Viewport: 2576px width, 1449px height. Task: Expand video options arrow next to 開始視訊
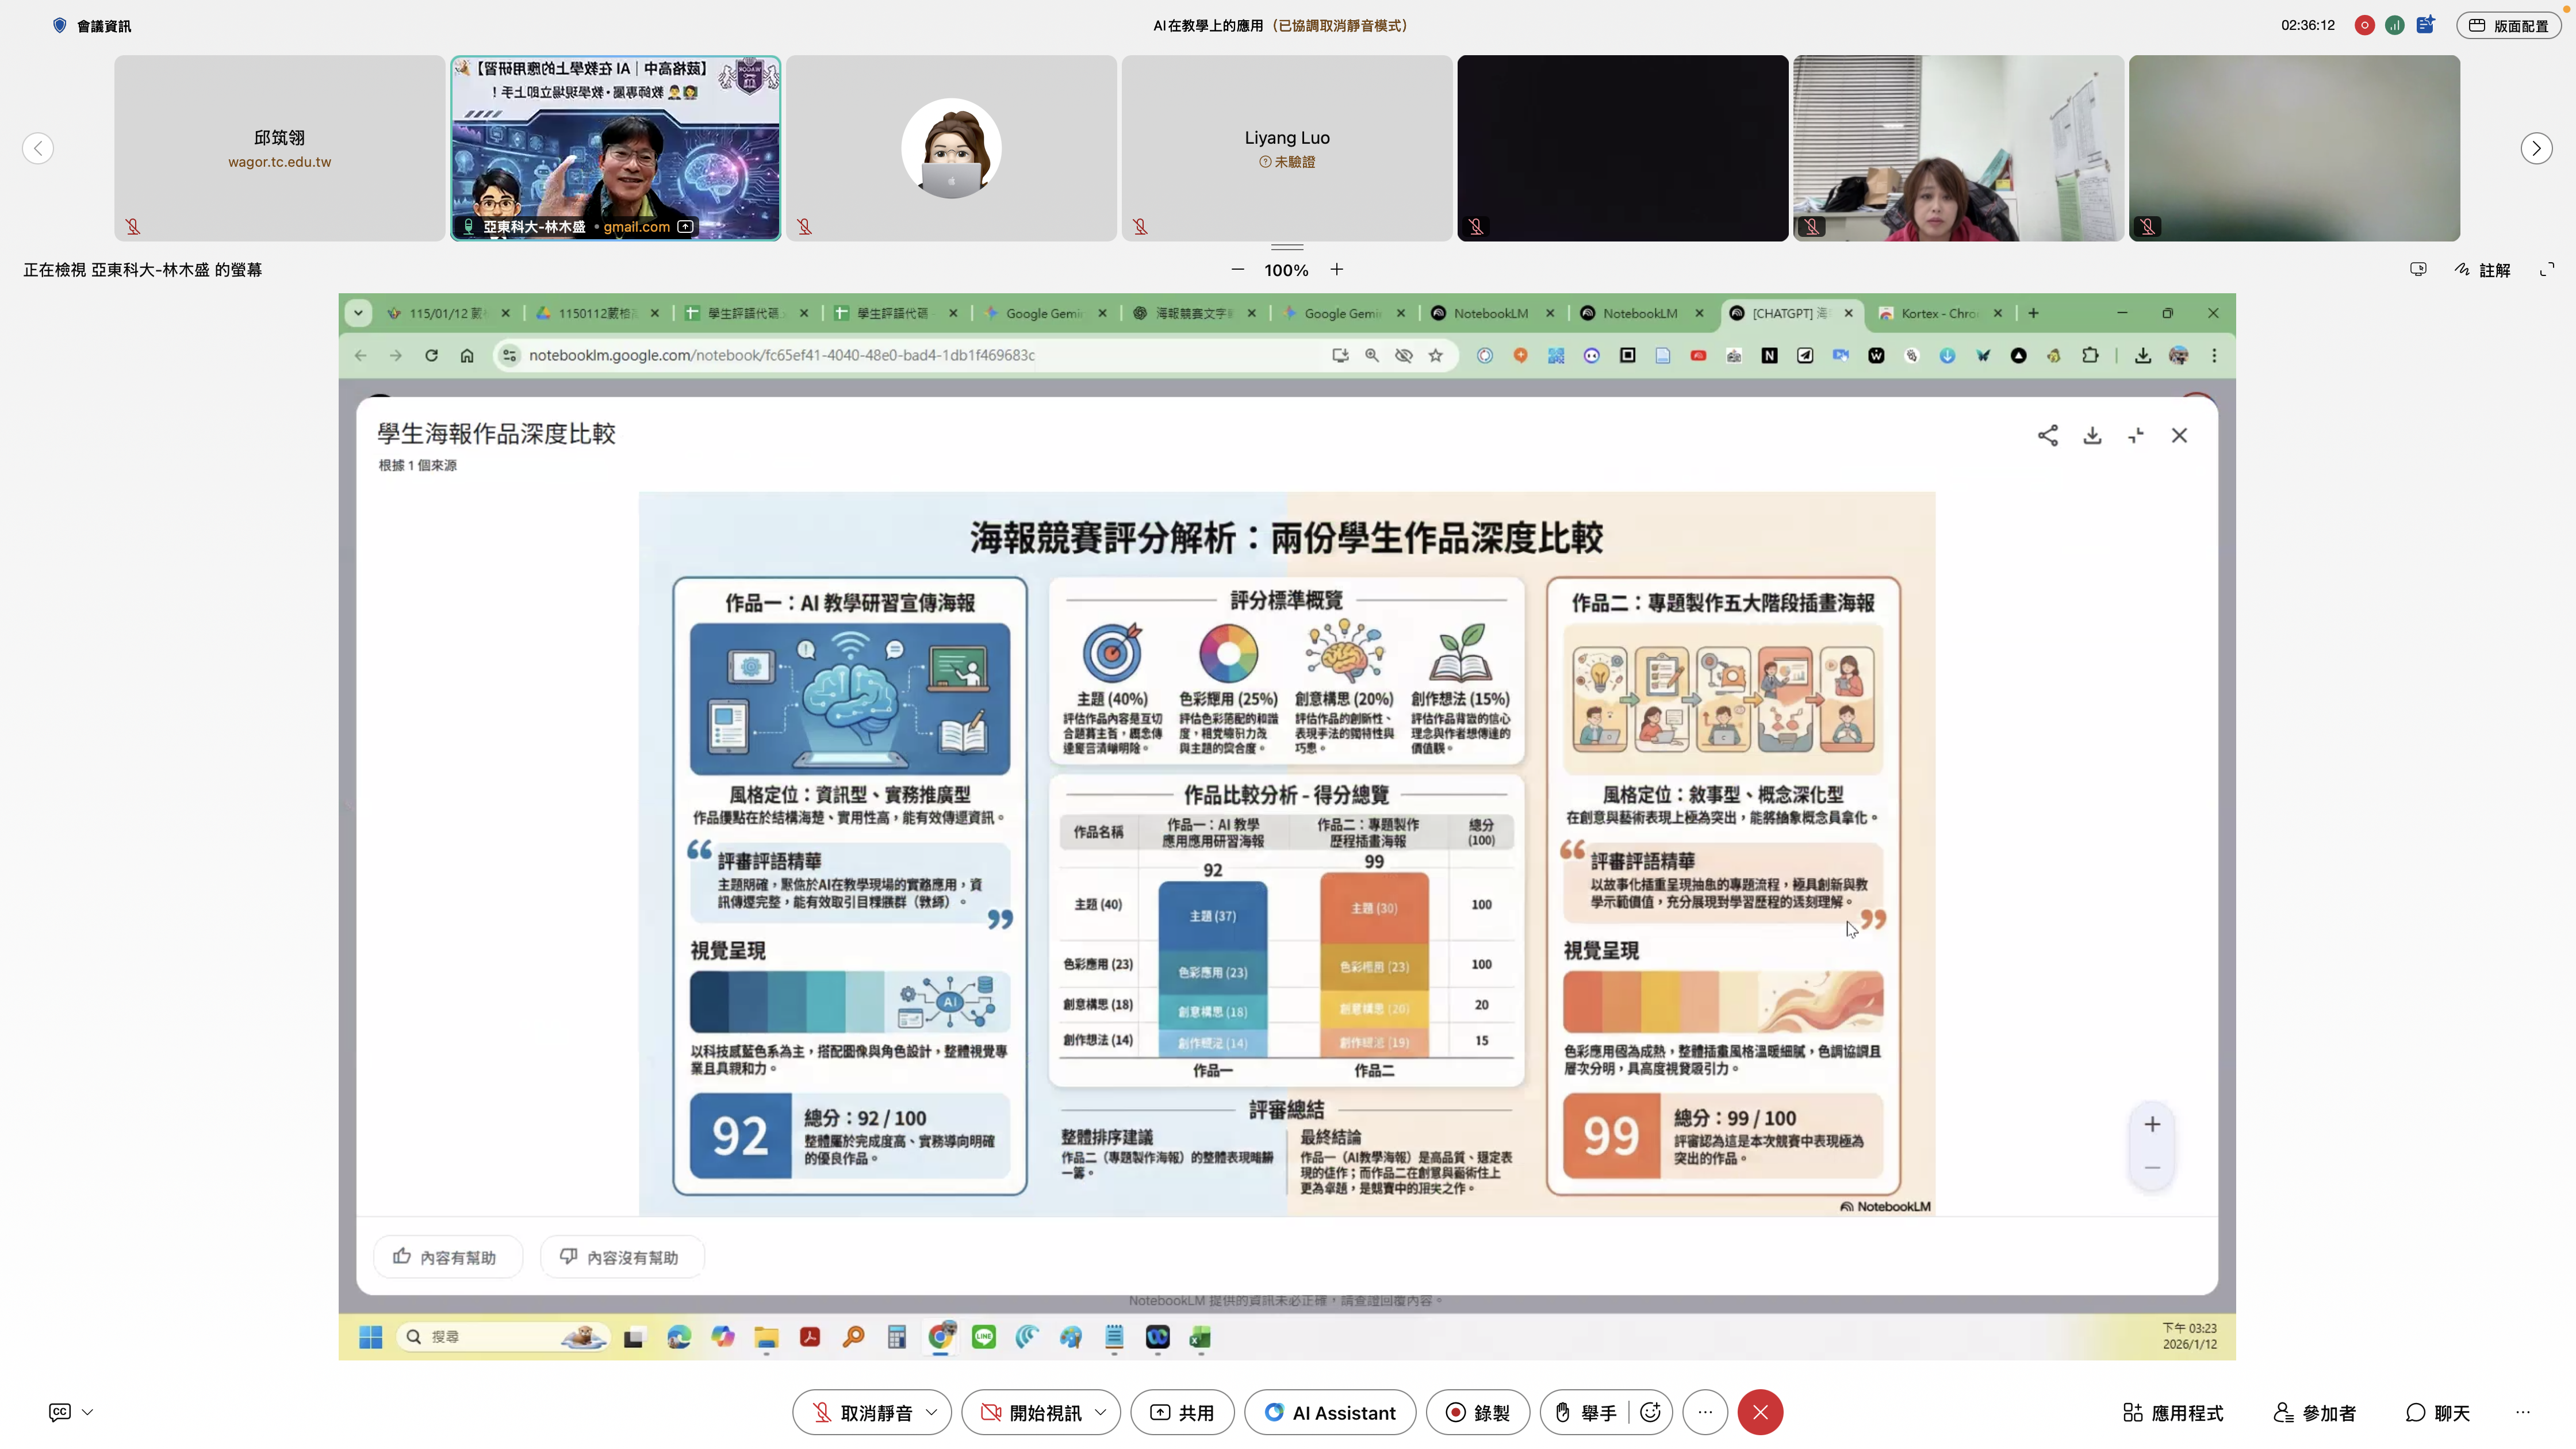(1101, 1412)
